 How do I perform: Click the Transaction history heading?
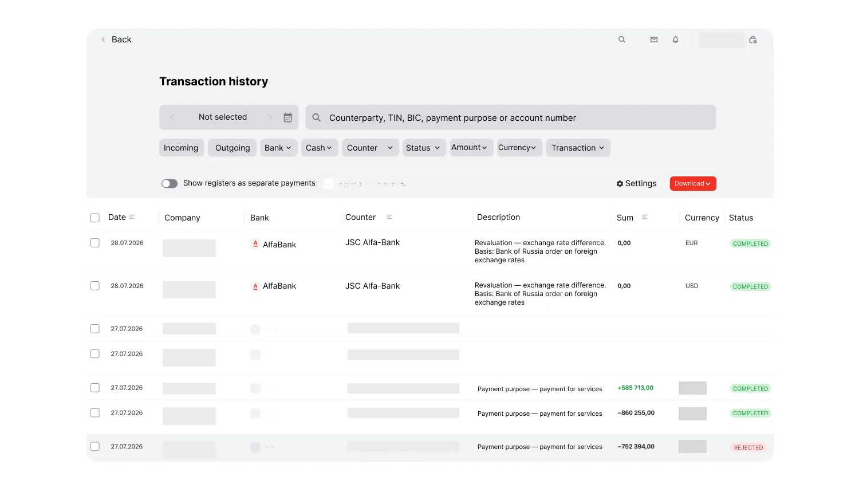tap(214, 81)
